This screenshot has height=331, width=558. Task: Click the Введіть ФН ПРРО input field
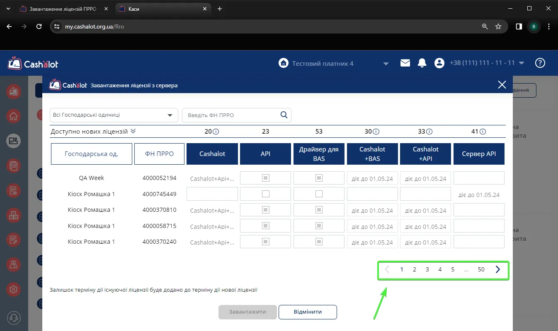231,115
